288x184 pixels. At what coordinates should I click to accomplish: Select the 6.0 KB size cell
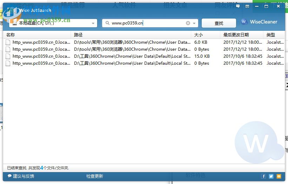(201, 42)
